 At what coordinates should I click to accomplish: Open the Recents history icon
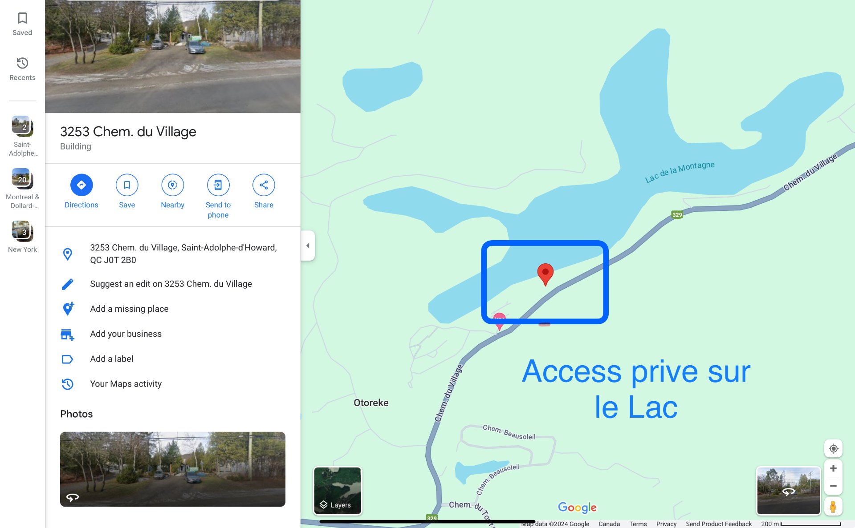pos(22,63)
